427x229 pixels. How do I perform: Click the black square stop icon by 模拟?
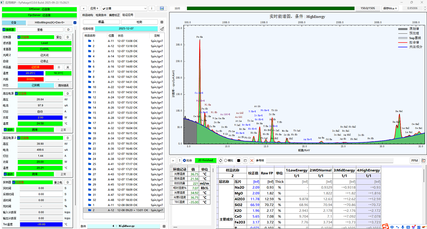click(x=238, y=161)
